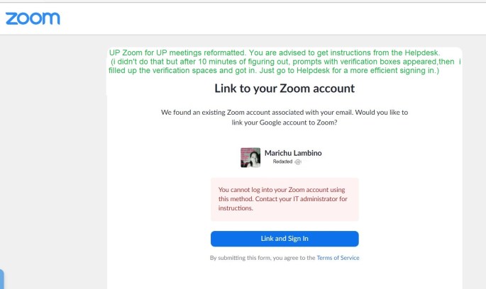Click the Redacted email text
This screenshot has height=289, width=486.
[x=283, y=162]
